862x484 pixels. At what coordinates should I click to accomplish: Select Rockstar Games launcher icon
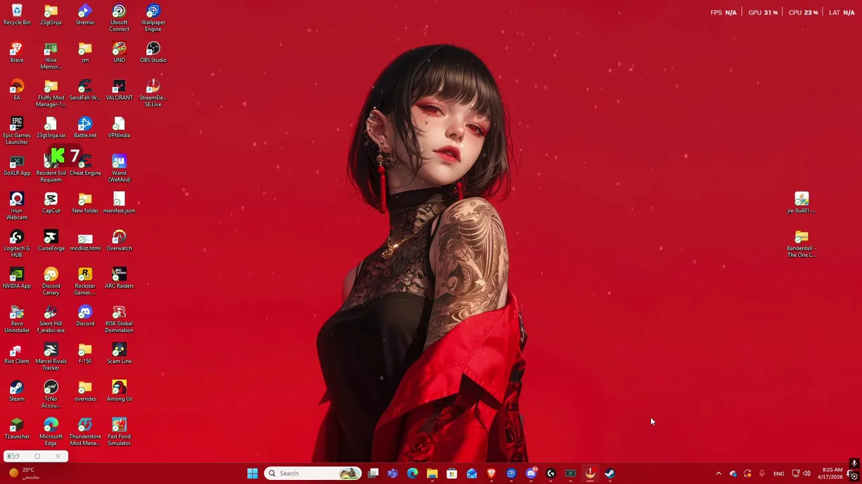(85, 282)
